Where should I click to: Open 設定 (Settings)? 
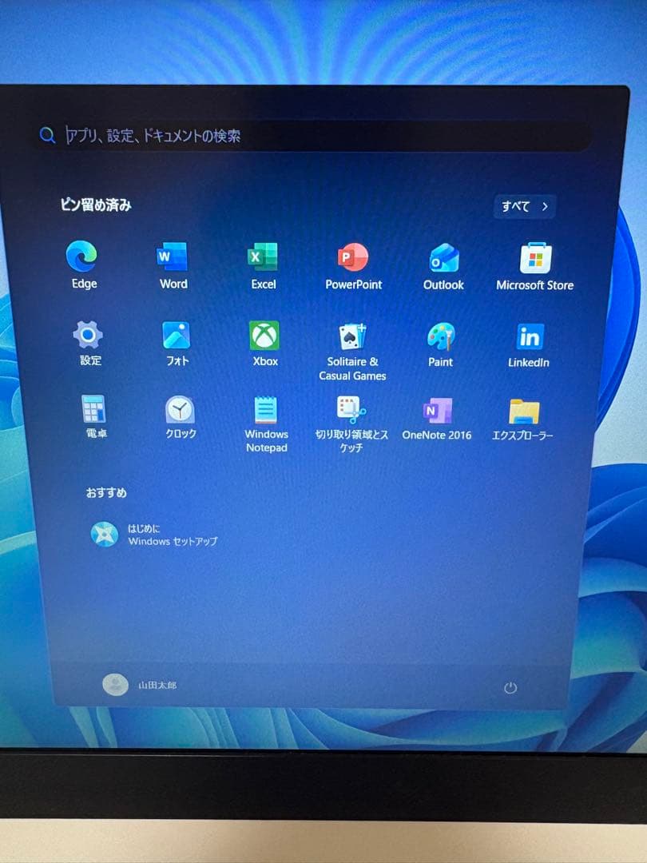click(x=88, y=336)
